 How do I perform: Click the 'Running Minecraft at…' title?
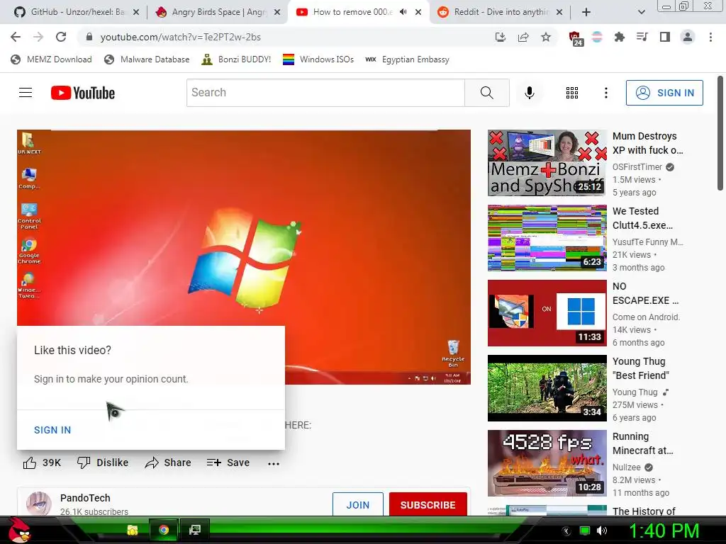pyautogui.click(x=642, y=443)
